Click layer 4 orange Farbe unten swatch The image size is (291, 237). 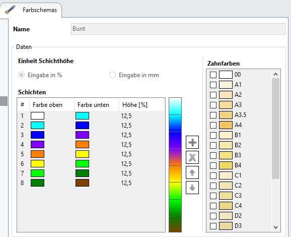click(x=82, y=144)
